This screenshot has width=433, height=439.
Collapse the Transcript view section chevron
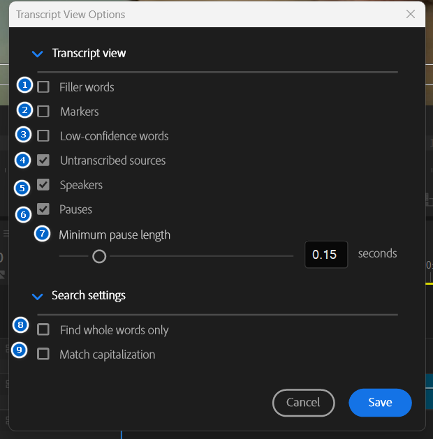(x=38, y=54)
